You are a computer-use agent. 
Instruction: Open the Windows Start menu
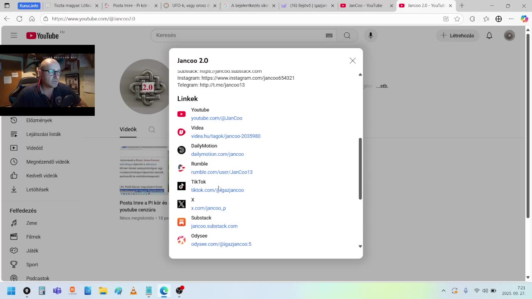pos(11,291)
